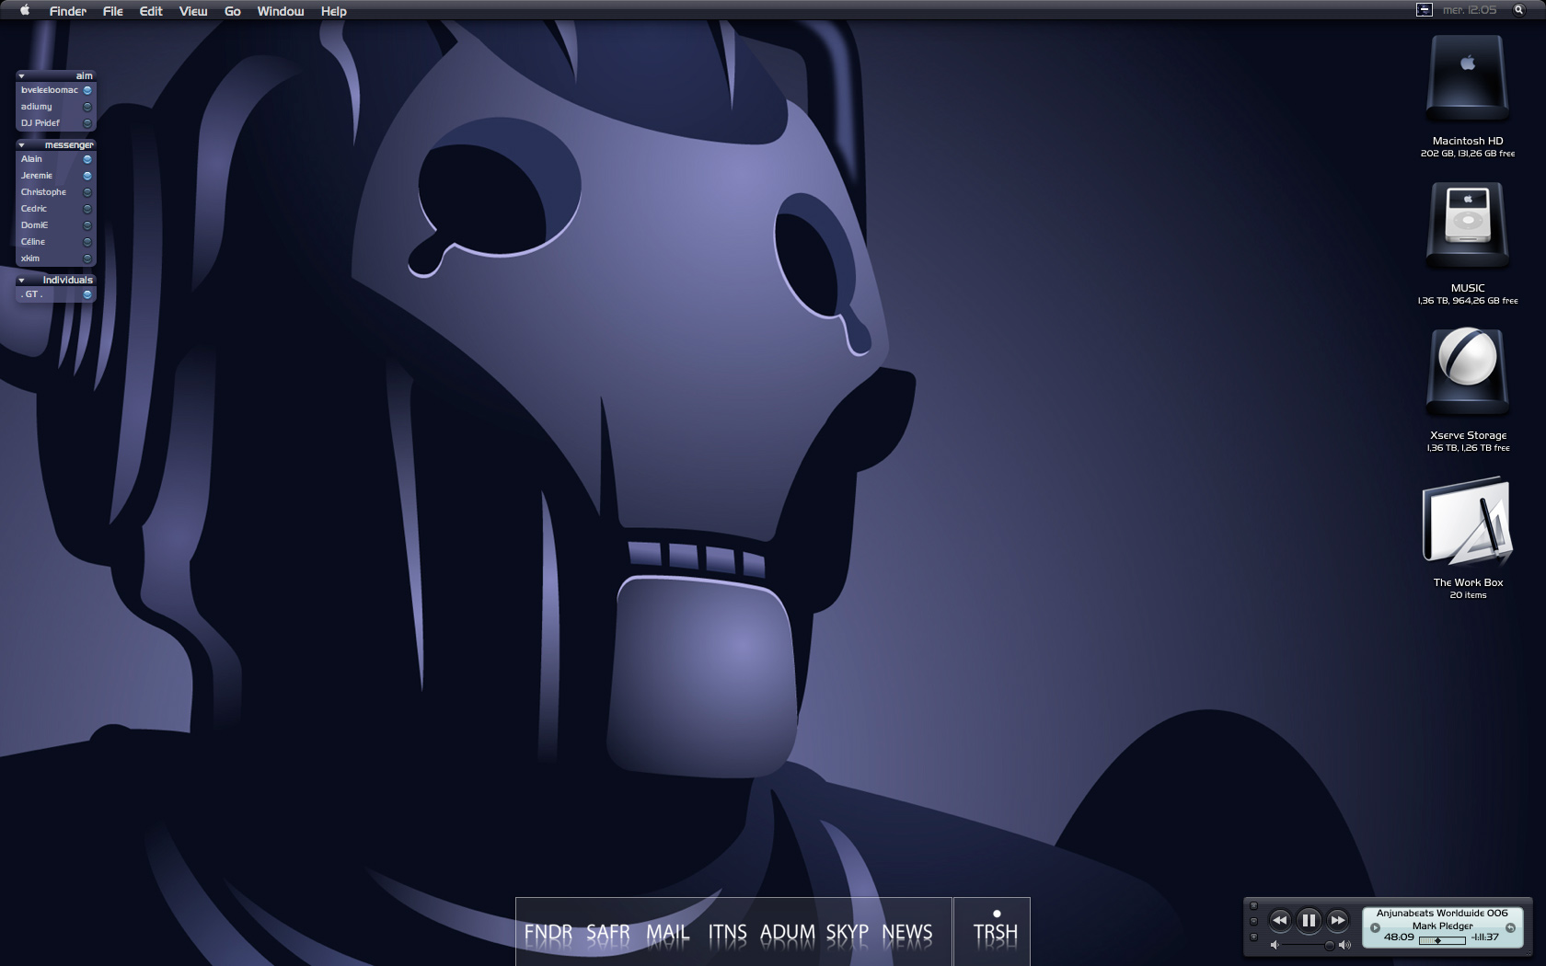Screen dimensions: 1546x966
Task: Go back to the previous track
Action: tap(1280, 920)
